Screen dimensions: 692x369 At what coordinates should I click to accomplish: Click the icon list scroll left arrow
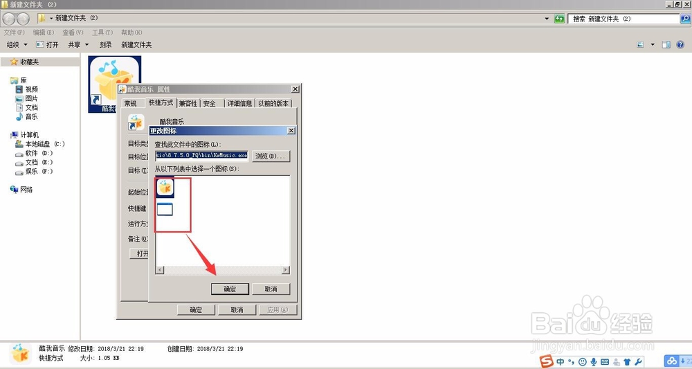(x=160, y=270)
